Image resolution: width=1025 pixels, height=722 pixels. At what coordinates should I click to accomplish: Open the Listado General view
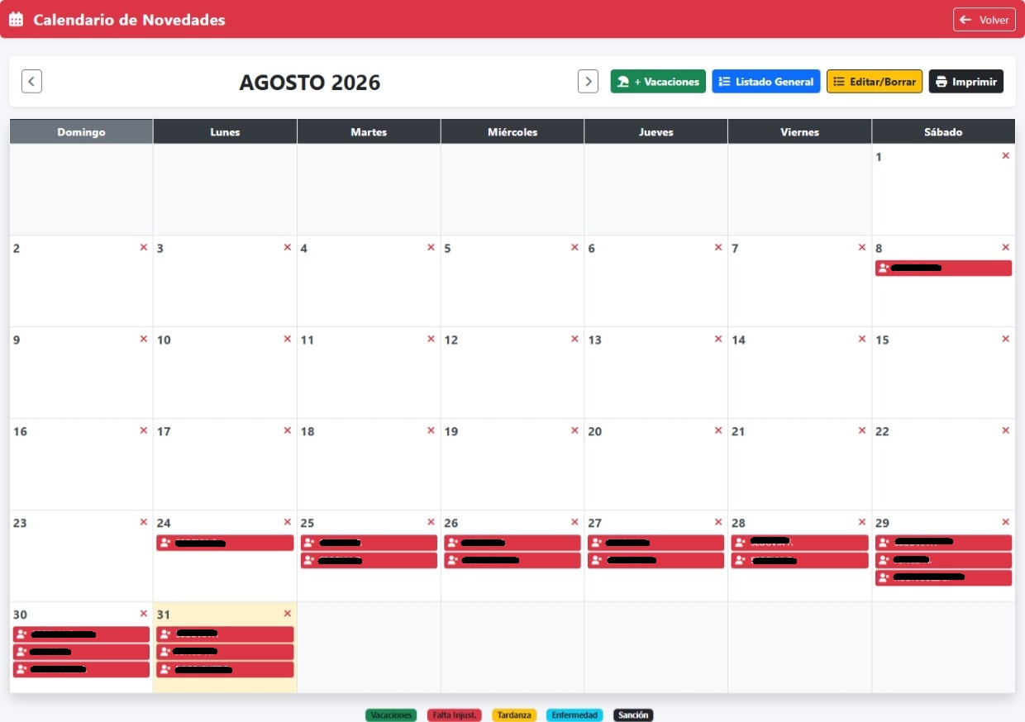click(x=766, y=81)
